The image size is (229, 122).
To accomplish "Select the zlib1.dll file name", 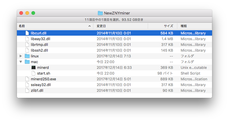I will [x=37, y=91].
